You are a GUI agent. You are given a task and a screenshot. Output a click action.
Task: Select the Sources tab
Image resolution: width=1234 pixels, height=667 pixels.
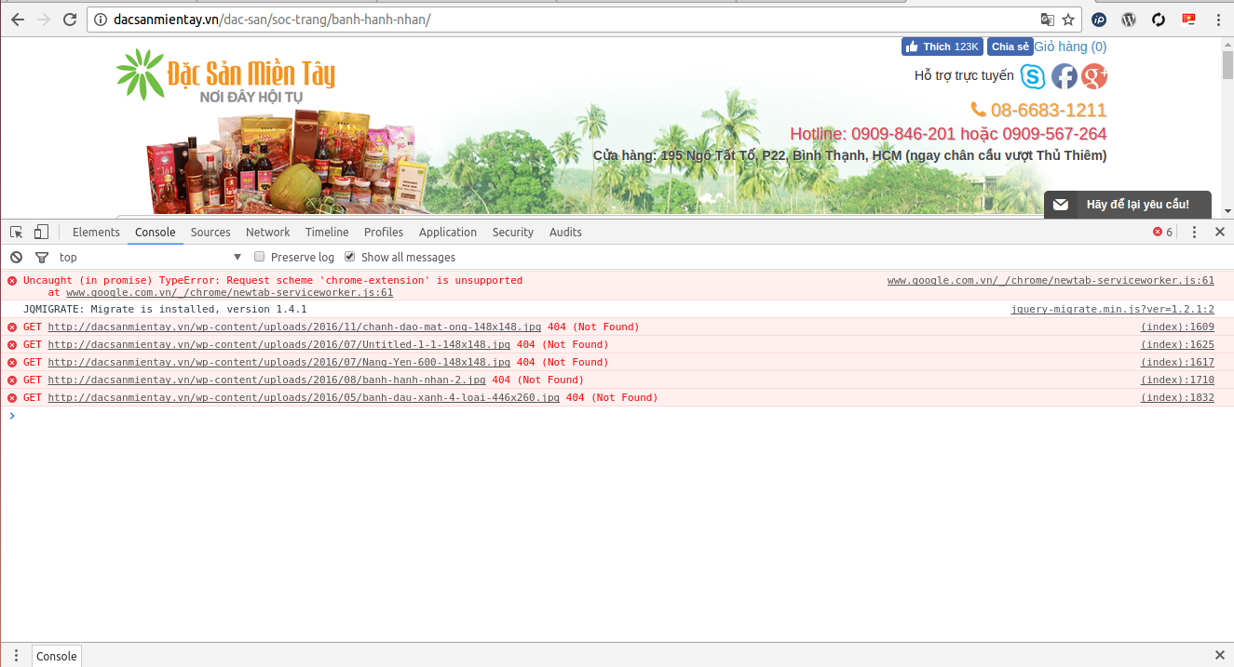coord(210,233)
